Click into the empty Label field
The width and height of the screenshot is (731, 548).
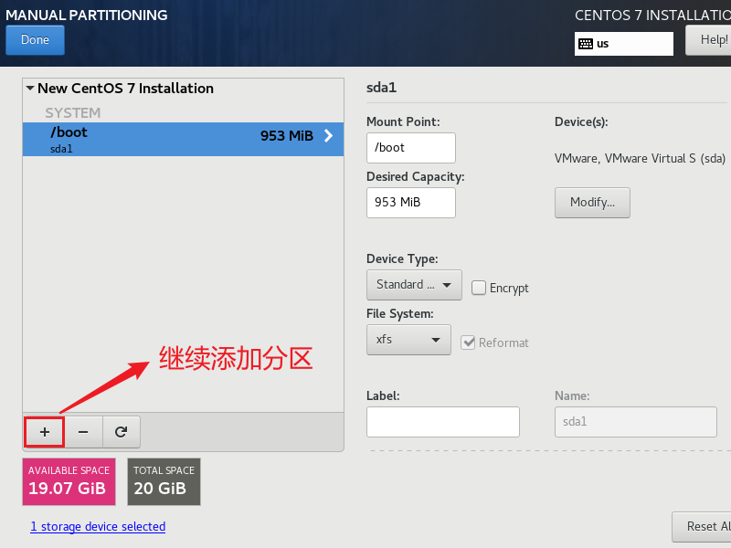pos(443,422)
